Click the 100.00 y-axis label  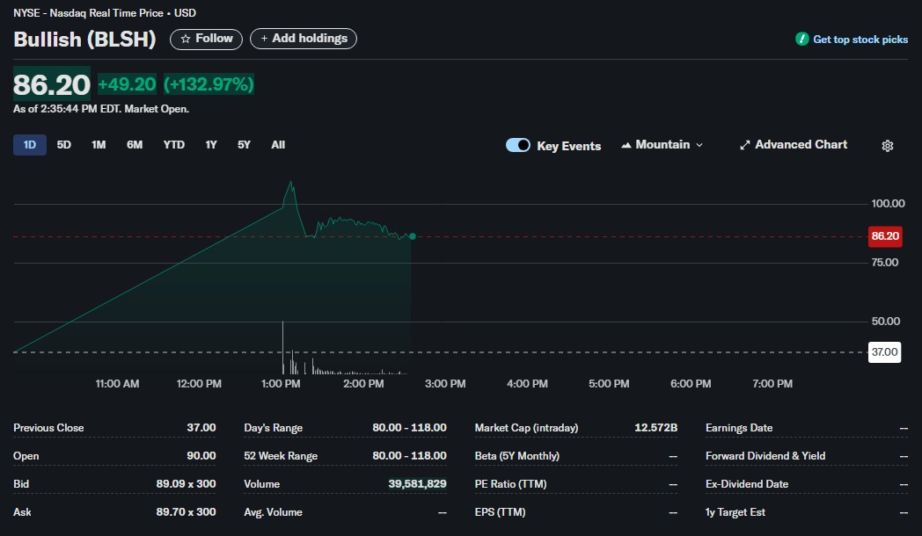(x=888, y=204)
